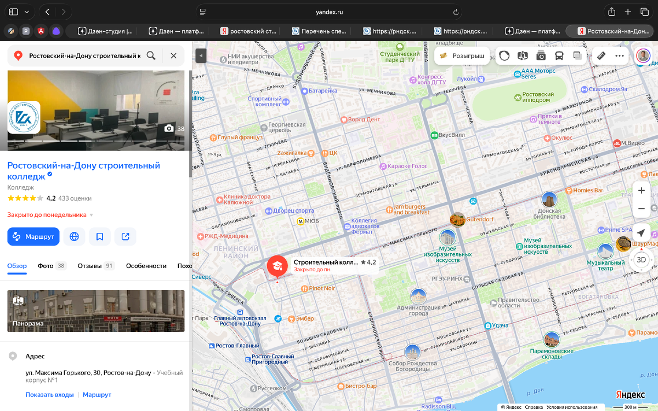
Task: Switch to Обзор tab
Action: pos(17,266)
